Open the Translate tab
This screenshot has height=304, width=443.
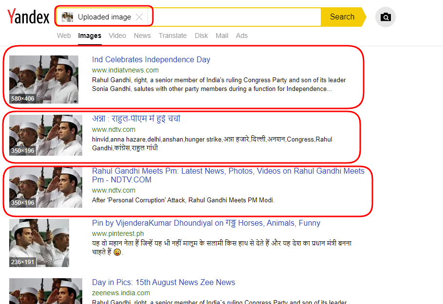click(x=173, y=36)
